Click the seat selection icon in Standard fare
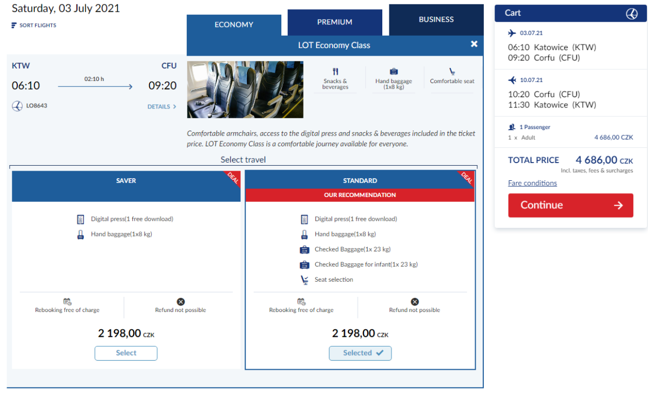Viewport: 648px width, 393px height. pyautogui.click(x=304, y=280)
